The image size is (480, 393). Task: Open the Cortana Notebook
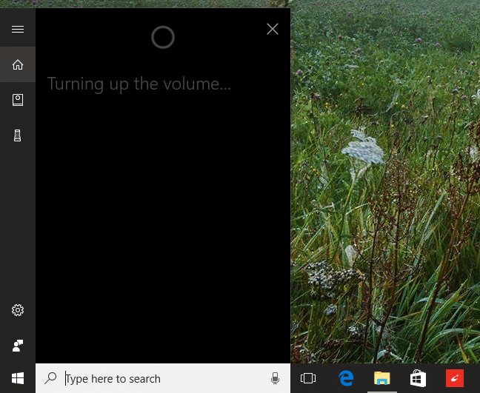[x=18, y=100]
